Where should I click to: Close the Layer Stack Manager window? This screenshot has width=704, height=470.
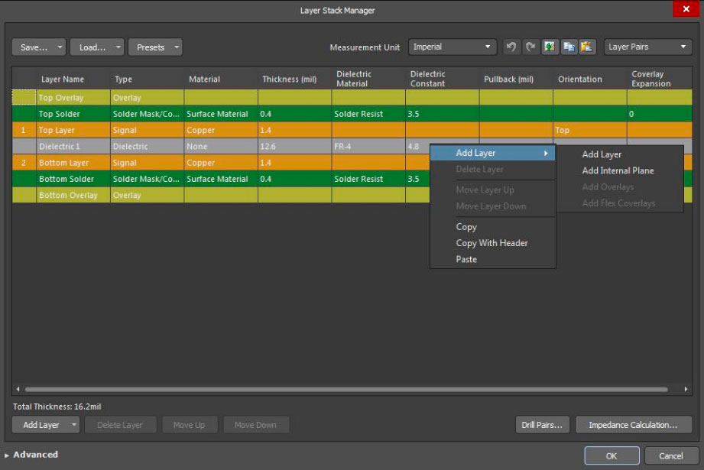686,9
